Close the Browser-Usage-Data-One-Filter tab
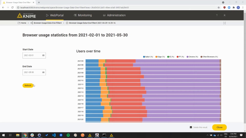246x138 pixels. [x=33, y=3]
